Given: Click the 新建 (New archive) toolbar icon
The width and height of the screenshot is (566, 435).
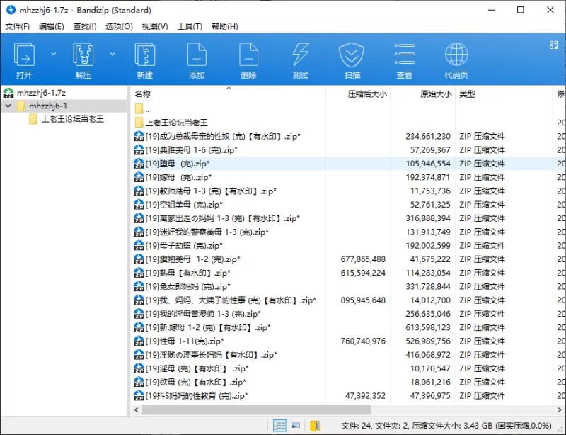Looking at the screenshot, I should point(145,60).
